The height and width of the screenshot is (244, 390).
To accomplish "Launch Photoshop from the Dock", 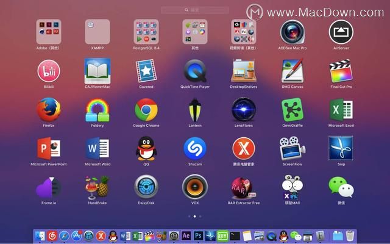I will 198,236.
